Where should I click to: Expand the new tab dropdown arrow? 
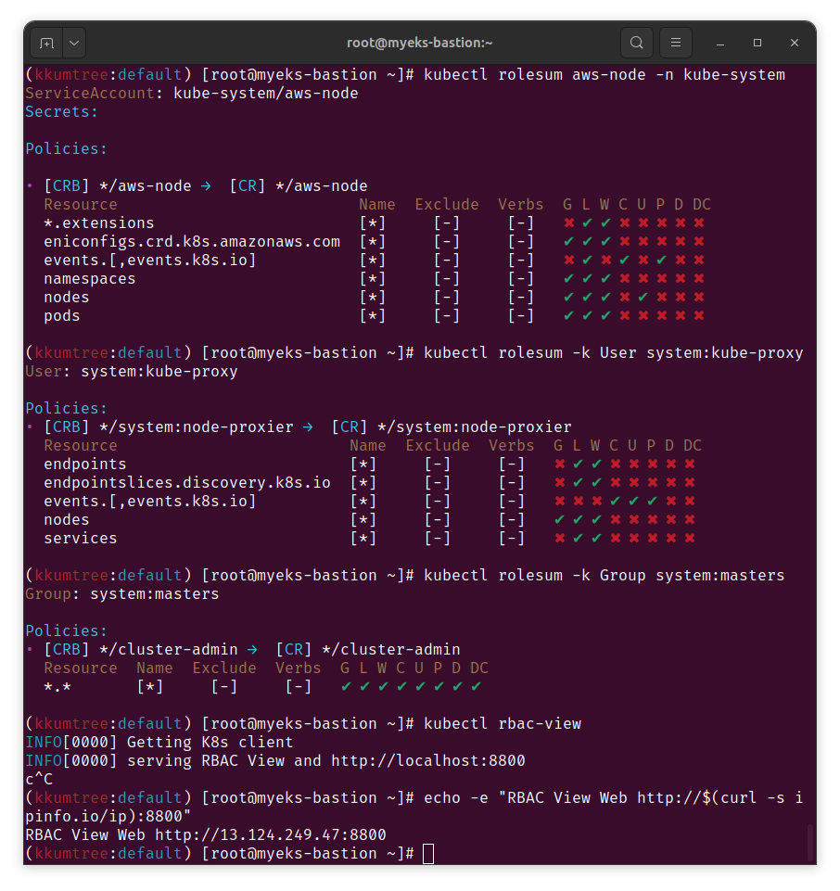click(74, 44)
